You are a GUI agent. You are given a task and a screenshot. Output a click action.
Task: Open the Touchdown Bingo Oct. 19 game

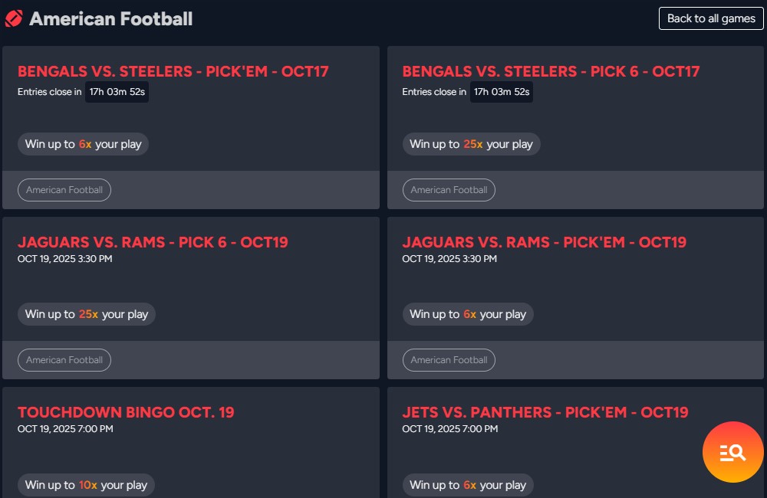(x=126, y=411)
